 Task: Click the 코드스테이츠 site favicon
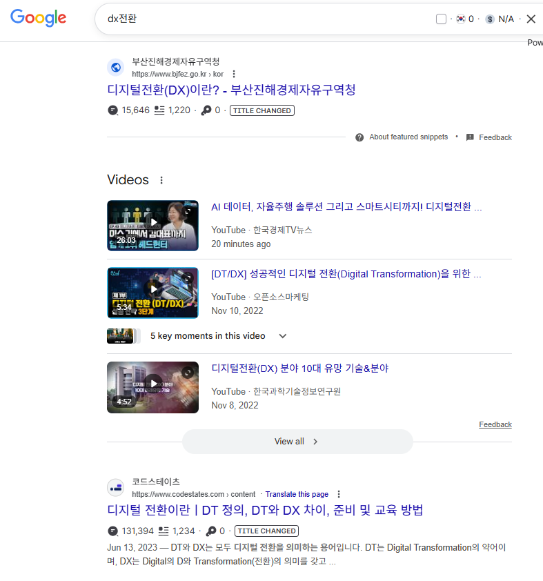click(x=116, y=488)
